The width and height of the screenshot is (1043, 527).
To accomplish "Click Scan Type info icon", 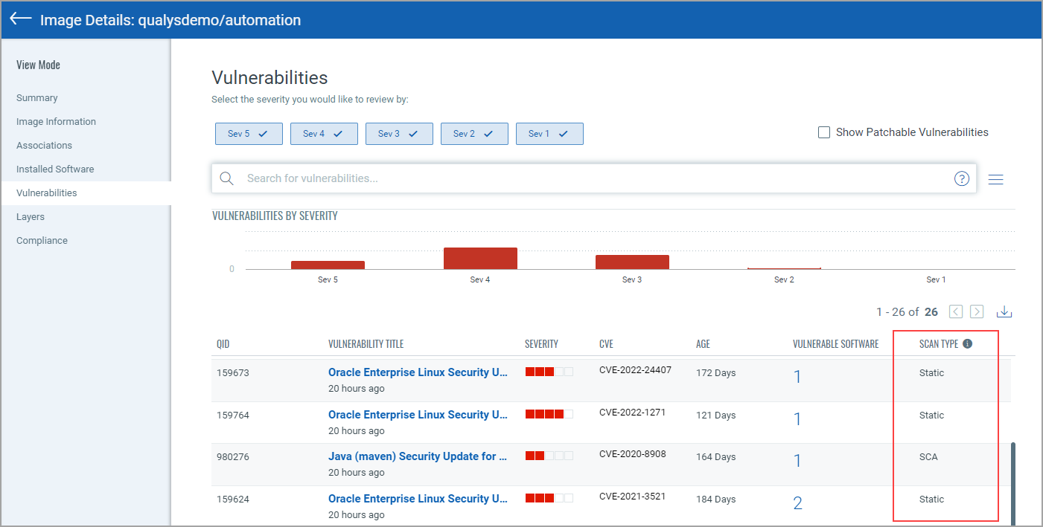I will [967, 344].
